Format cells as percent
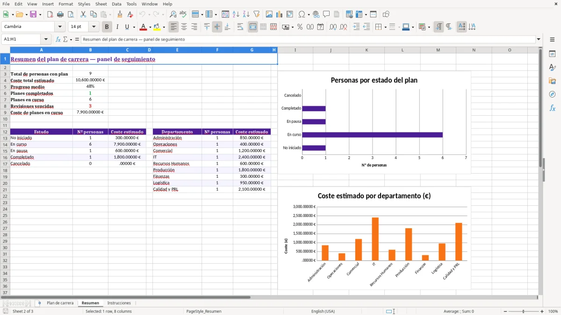Viewport: 561px width, 315px height. pos(300,27)
